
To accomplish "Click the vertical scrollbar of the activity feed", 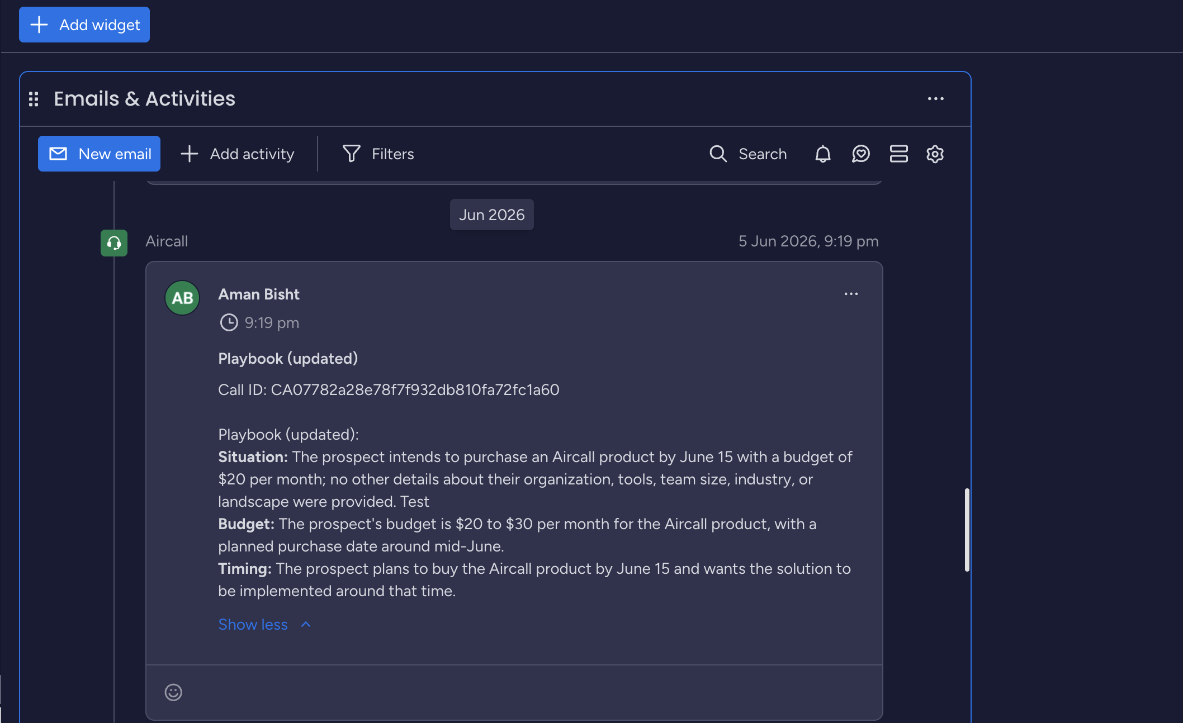I will [967, 530].
